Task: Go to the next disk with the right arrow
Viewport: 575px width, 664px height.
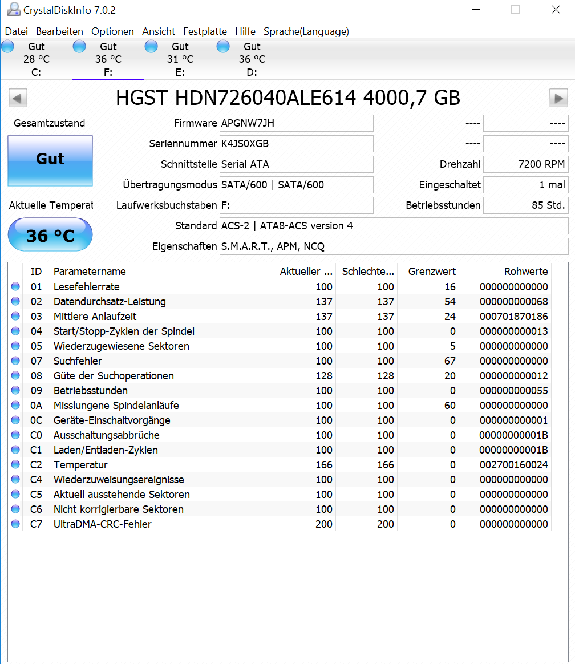Action: click(558, 98)
